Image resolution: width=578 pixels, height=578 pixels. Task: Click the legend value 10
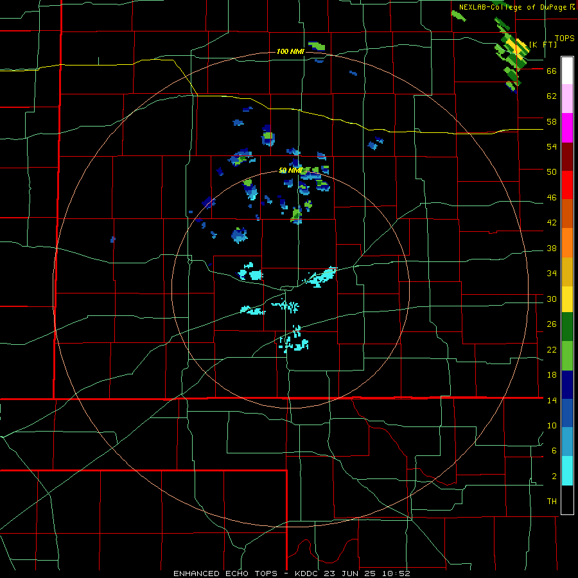pos(552,425)
